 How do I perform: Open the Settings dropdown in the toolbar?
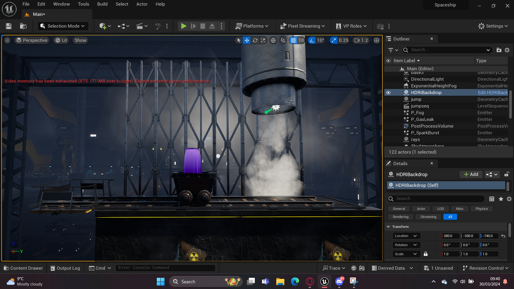click(x=493, y=26)
